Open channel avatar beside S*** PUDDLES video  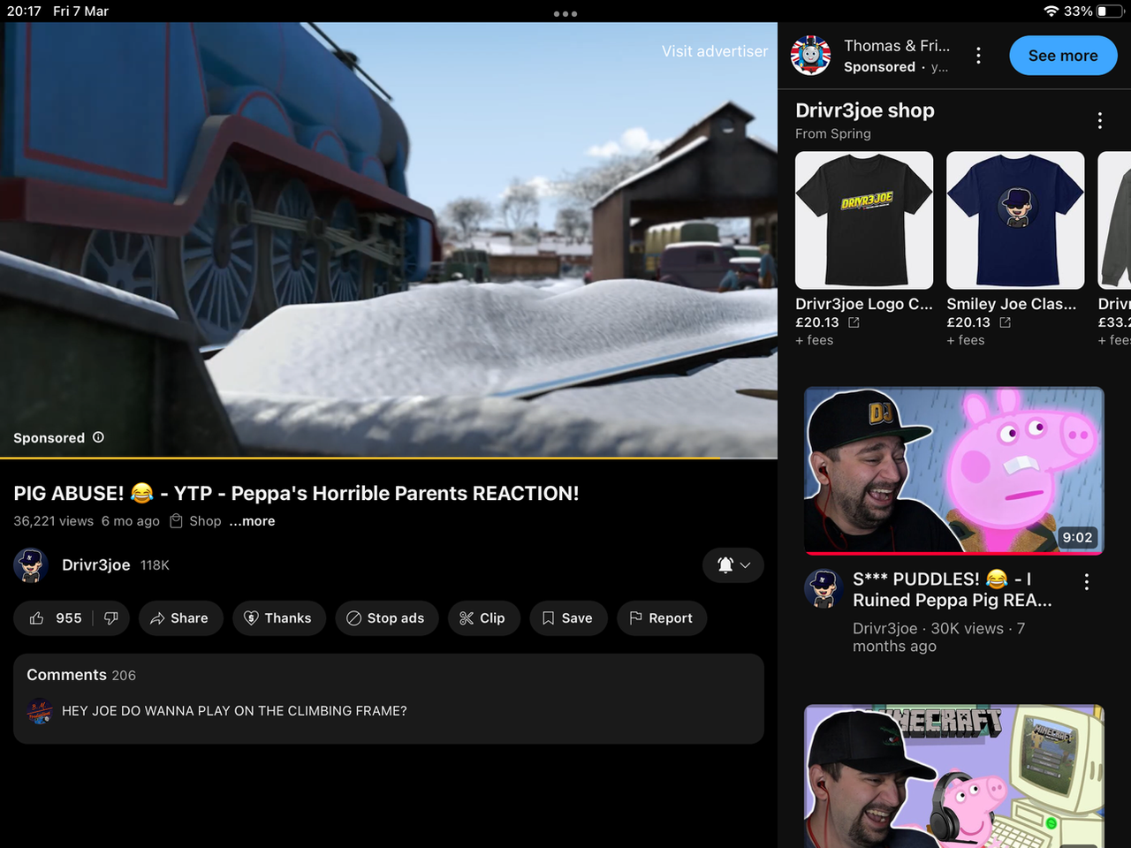pos(824,589)
